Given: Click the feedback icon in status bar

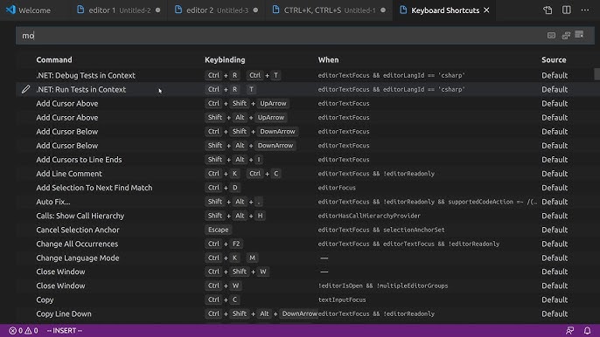Looking at the screenshot, I should pyautogui.click(x=569, y=331).
